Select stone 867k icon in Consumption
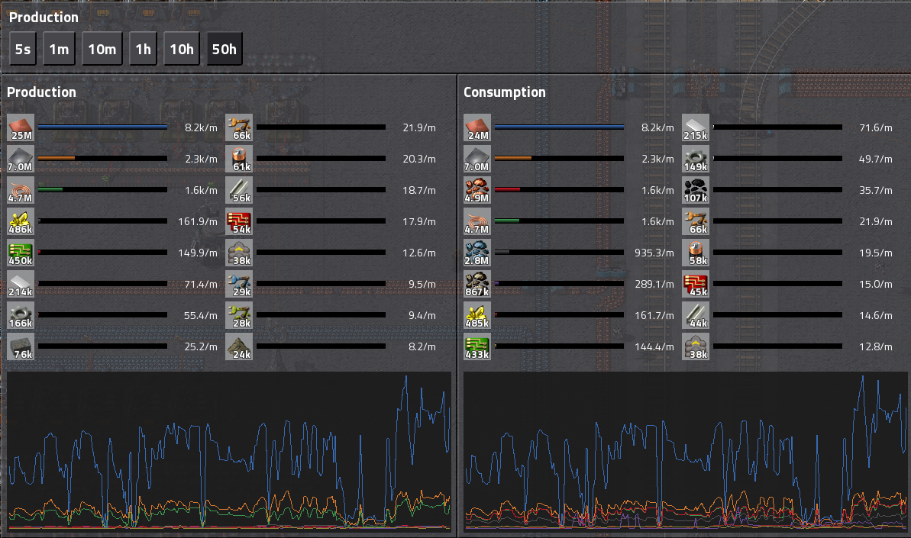The height and width of the screenshot is (538, 911). pyautogui.click(x=477, y=285)
